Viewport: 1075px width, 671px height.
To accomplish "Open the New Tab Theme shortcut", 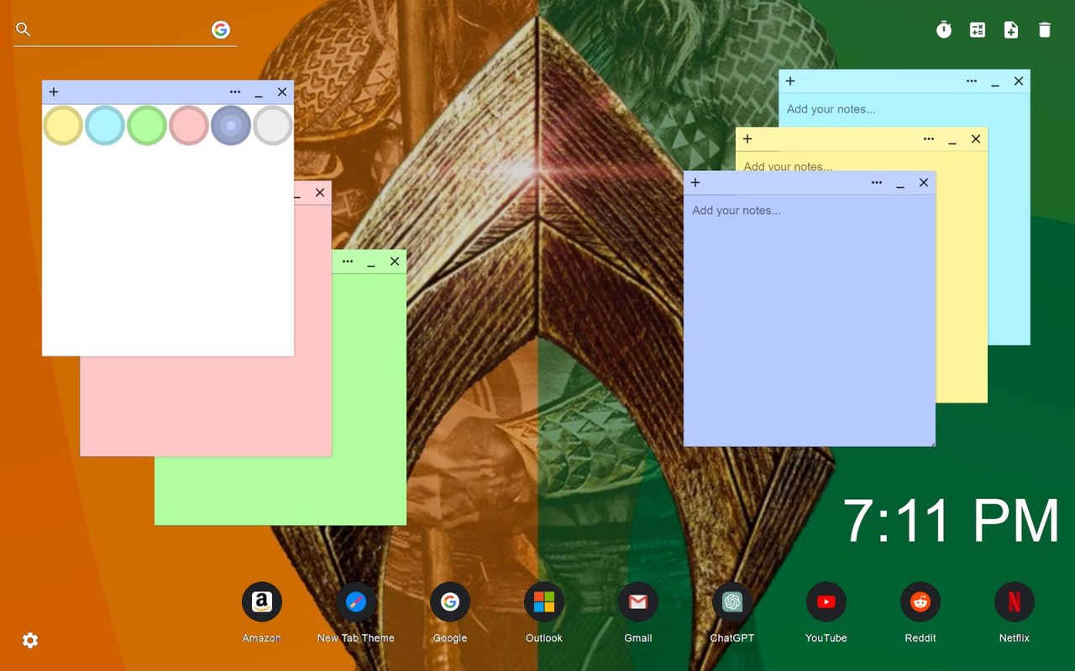I will [356, 602].
